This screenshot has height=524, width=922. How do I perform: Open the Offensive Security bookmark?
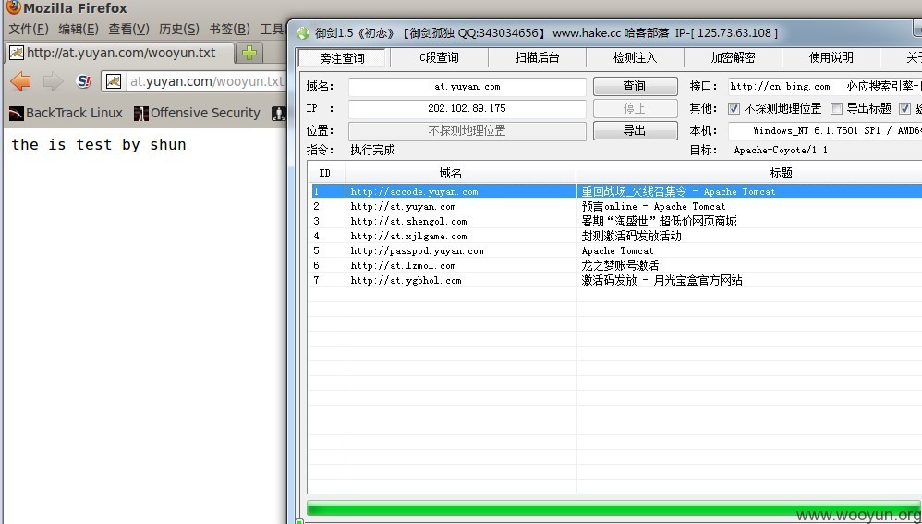coord(197,113)
